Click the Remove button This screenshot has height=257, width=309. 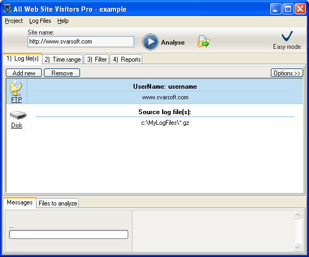coord(62,73)
